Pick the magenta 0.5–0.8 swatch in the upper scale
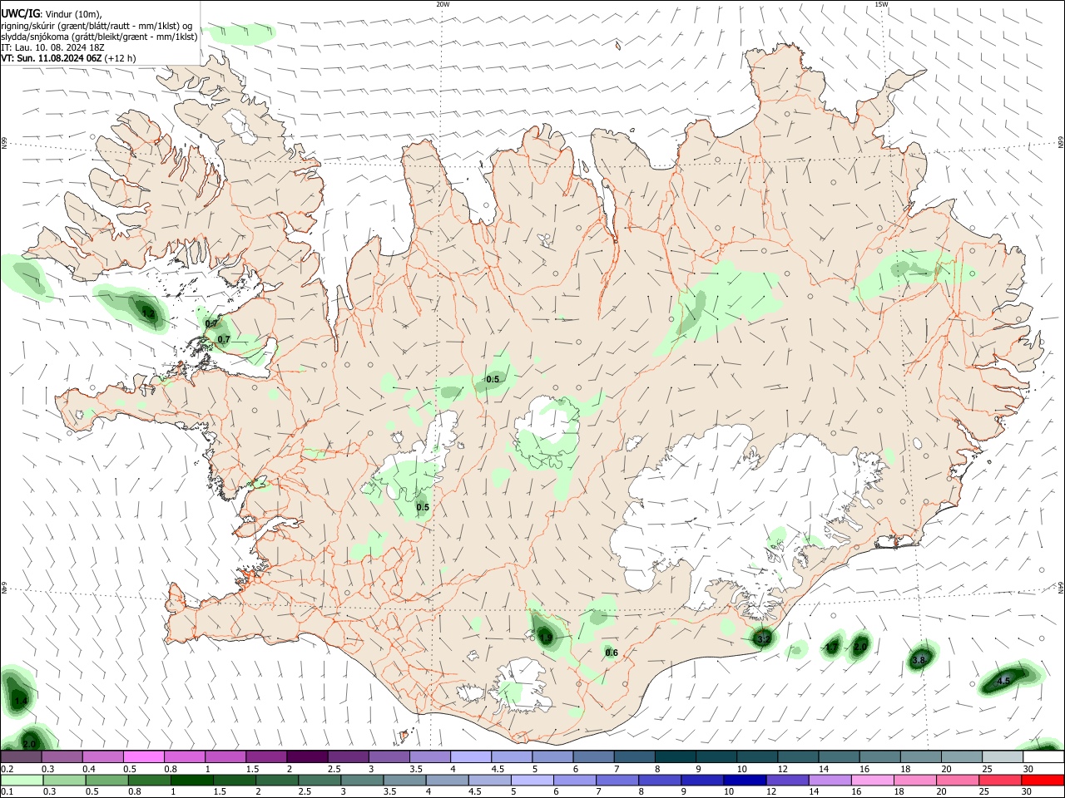Image resolution: width=1065 pixels, height=798 pixels. point(144,756)
